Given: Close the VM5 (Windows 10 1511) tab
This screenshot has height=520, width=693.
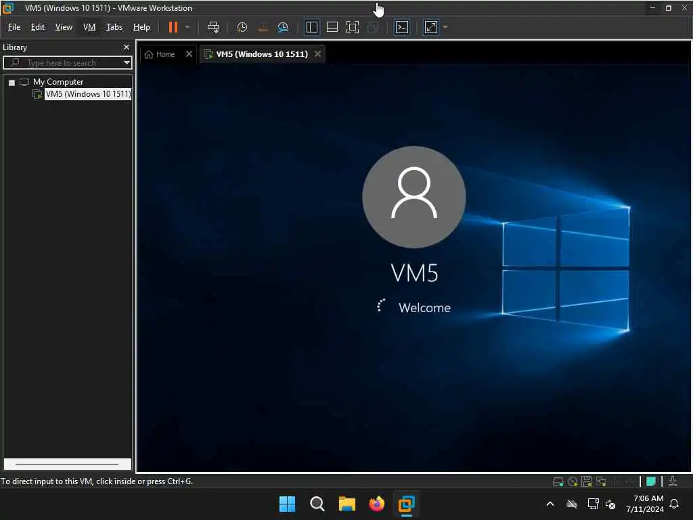Looking at the screenshot, I should [x=318, y=54].
